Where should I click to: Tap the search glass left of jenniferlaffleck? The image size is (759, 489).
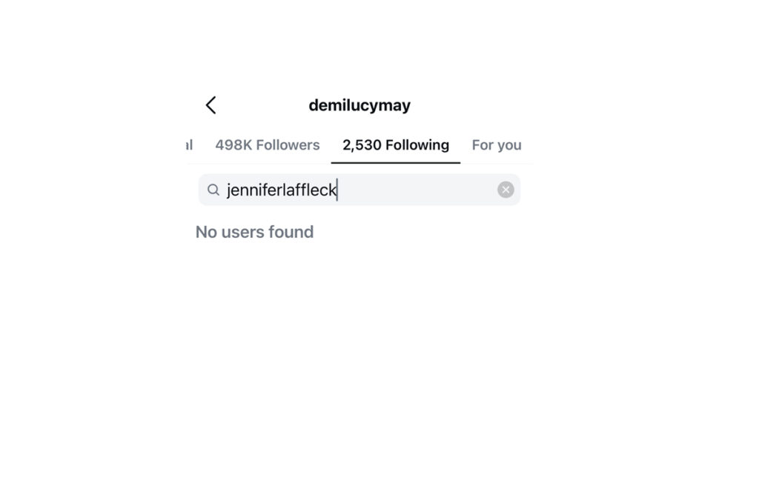tap(213, 190)
